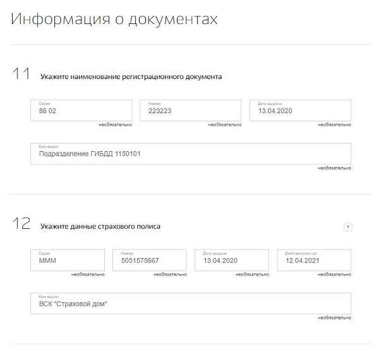Click the registration document series field 88 02
The width and height of the screenshot is (379, 349).
81,110
